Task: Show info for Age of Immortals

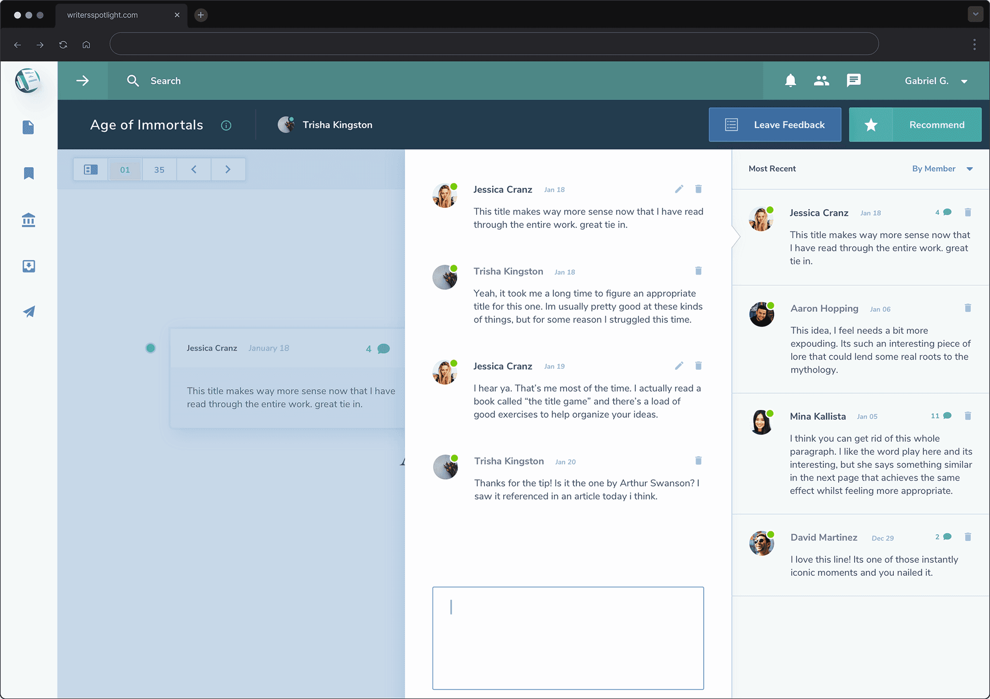Action: tap(226, 125)
